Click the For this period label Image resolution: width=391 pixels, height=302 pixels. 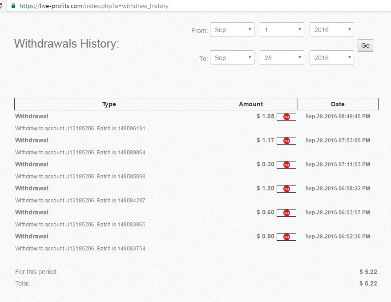point(36,272)
